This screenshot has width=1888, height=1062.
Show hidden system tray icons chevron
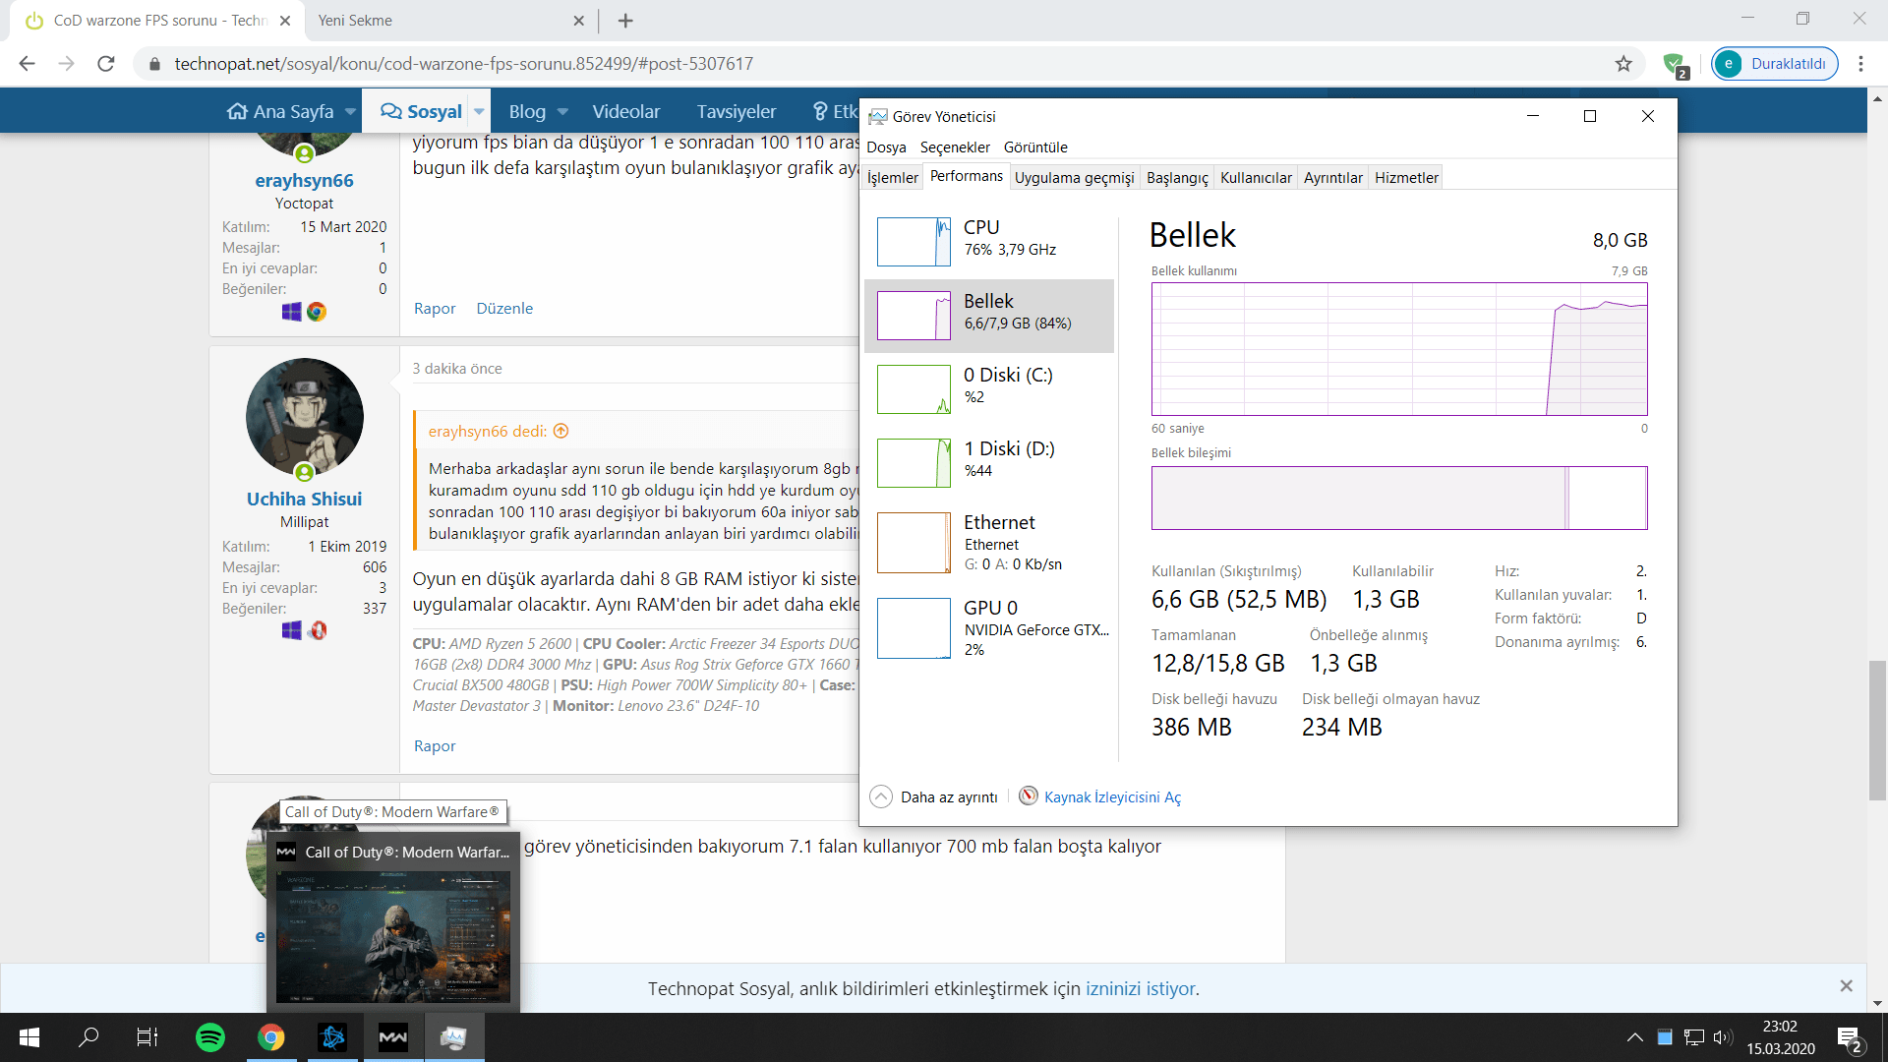coord(1634,1037)
